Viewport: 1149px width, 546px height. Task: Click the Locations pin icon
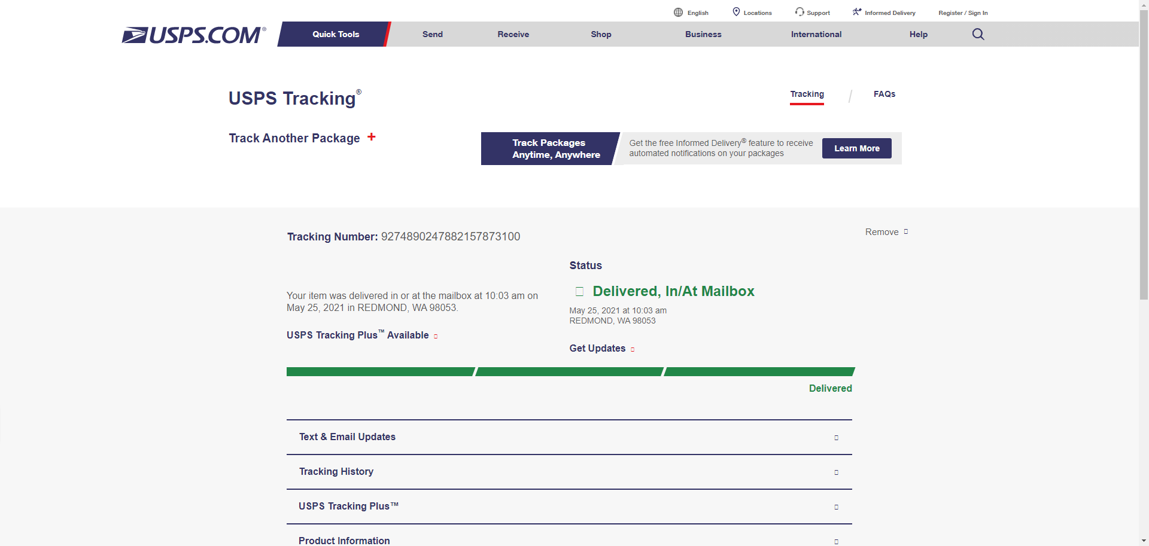(736, 12)
